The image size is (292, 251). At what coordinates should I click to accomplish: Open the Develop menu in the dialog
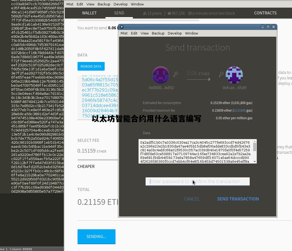coord(175,33)
